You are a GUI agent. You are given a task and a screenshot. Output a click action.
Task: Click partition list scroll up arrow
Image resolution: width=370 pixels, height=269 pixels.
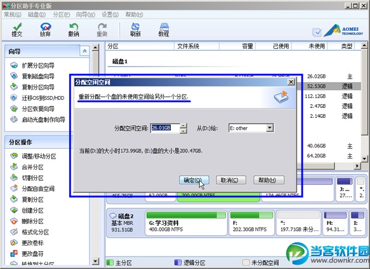click(364, 45)
